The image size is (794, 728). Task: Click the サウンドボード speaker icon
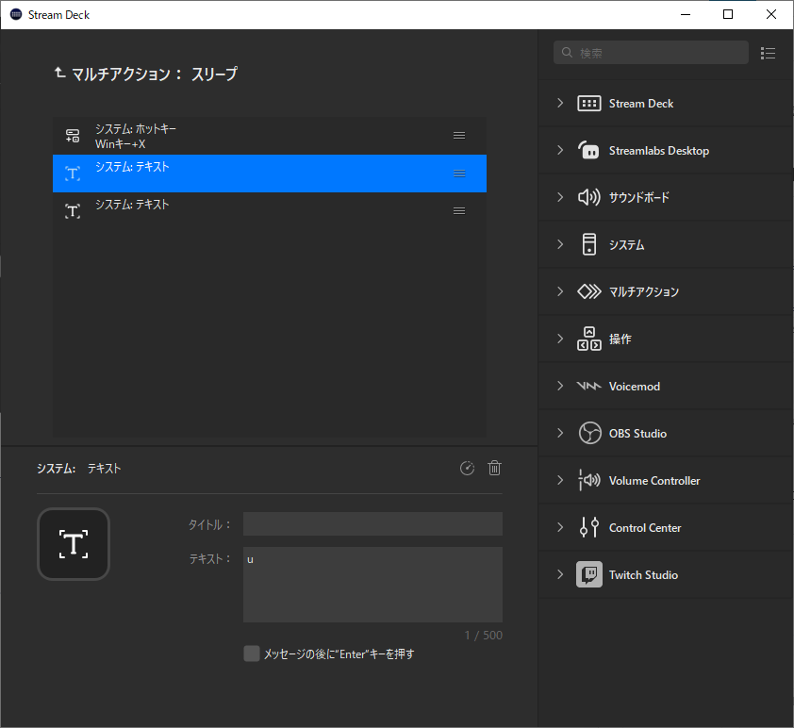click(589, 197)
